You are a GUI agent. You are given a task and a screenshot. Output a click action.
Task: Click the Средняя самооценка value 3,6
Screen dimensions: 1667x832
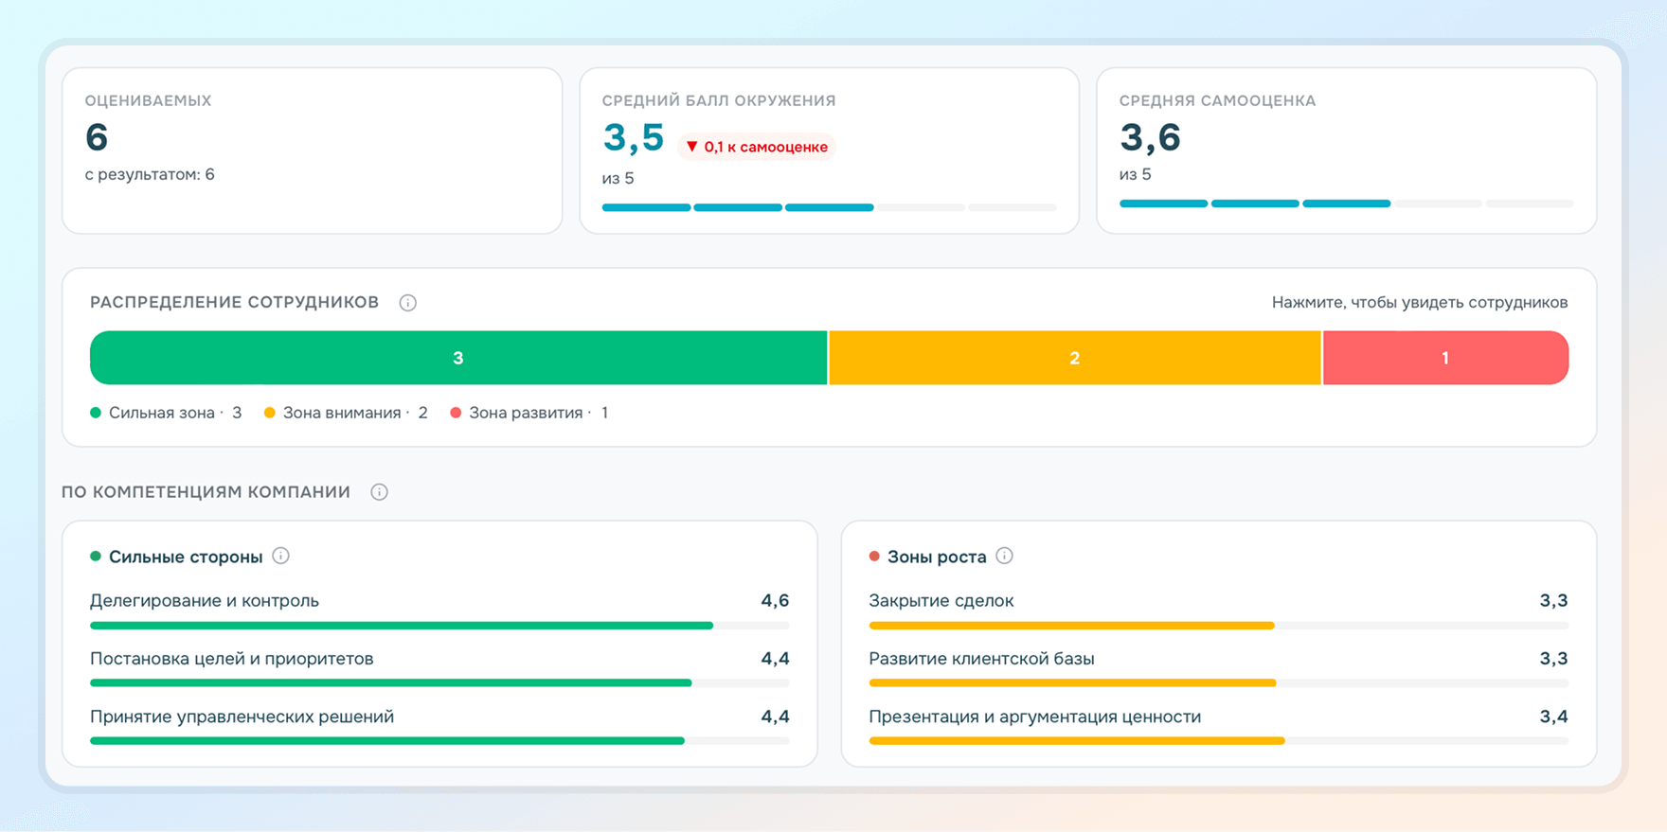point(1150,138)
